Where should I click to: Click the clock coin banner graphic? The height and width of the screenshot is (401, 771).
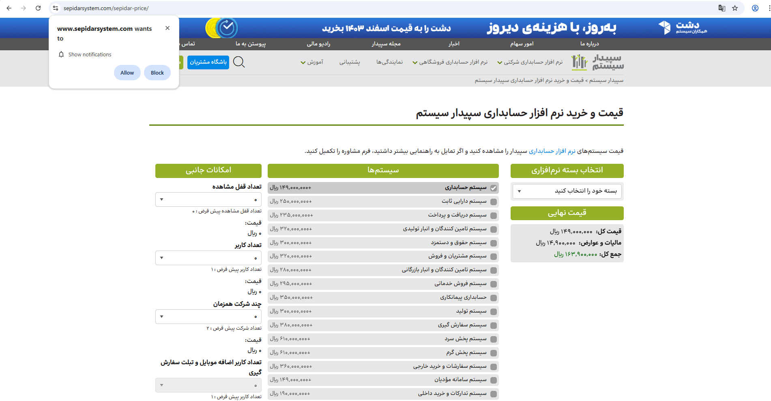click(x=221, y=28)
